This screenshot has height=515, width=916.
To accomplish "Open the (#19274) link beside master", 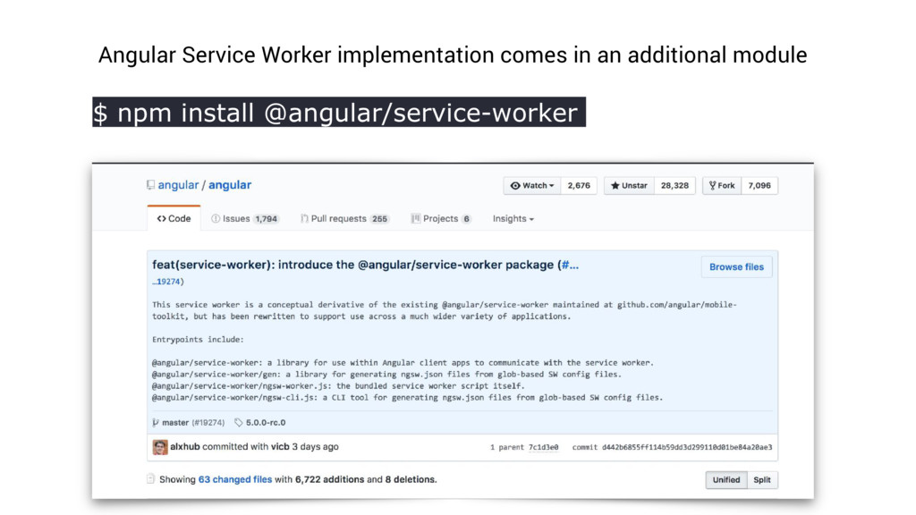I will click(x=208, y=422).
